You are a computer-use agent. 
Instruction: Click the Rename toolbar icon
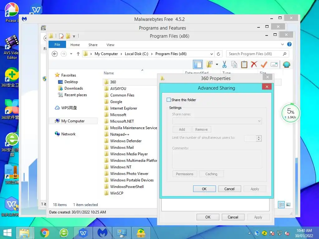point(274,65)
